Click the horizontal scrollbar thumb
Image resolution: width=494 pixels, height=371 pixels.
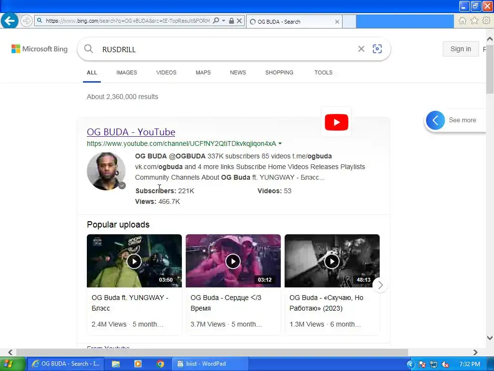point(212,352)
